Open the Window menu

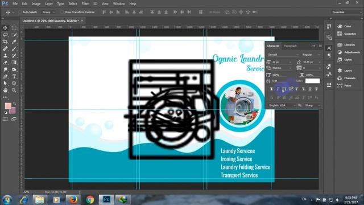tap(119, 4)
